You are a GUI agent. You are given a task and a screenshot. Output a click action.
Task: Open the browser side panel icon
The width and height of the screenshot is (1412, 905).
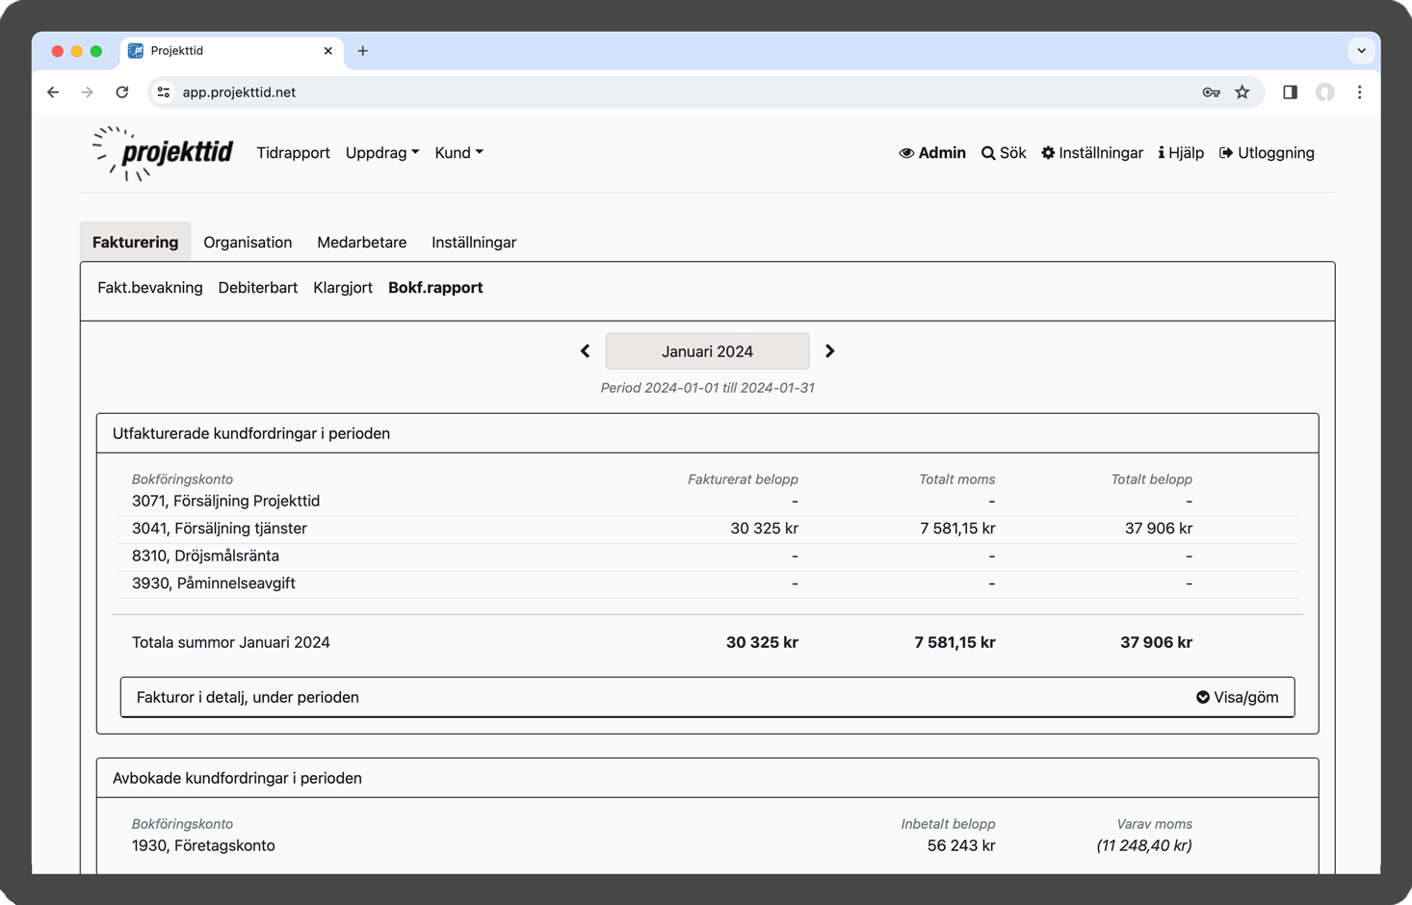(x=1290, y=92)
